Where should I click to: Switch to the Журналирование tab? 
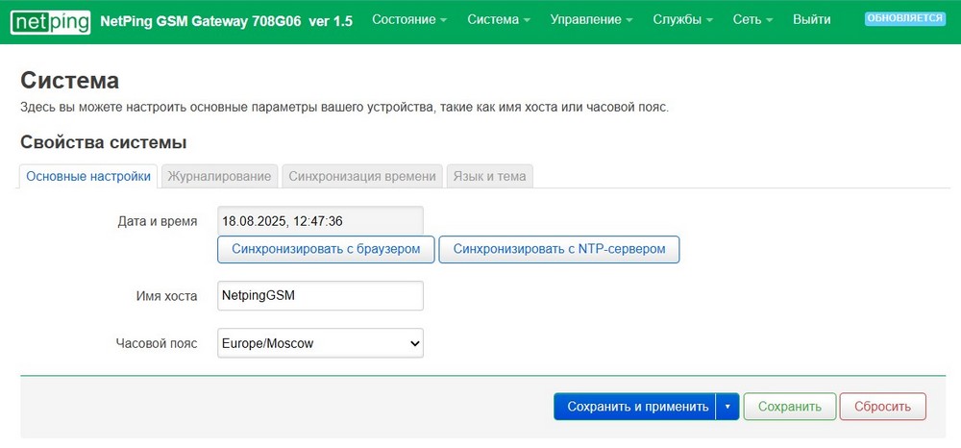pyautogui.click(x=220, y=176)
